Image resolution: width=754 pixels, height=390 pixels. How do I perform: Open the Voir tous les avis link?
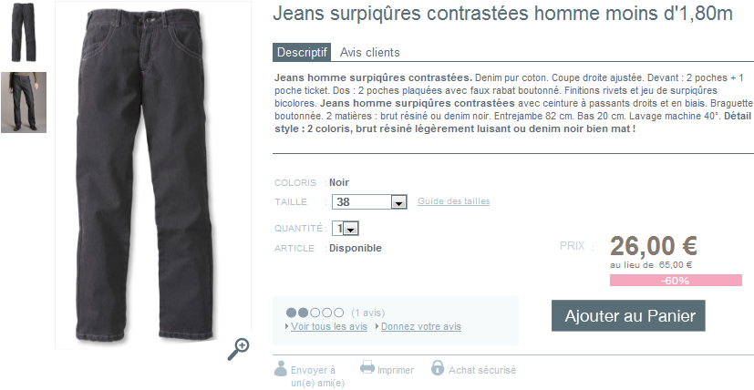(x=329, y=326)
